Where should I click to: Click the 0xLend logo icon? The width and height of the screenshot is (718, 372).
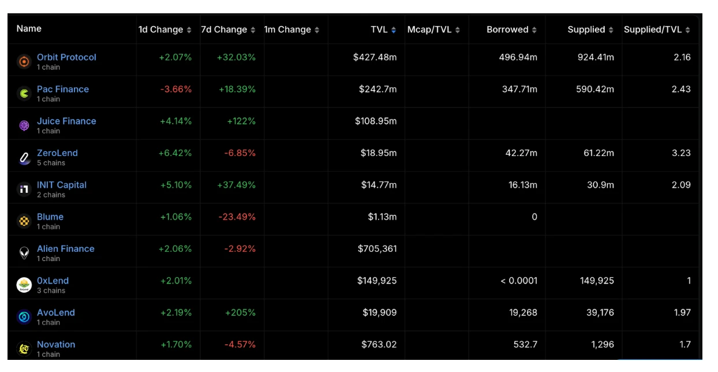pos(24,285)
